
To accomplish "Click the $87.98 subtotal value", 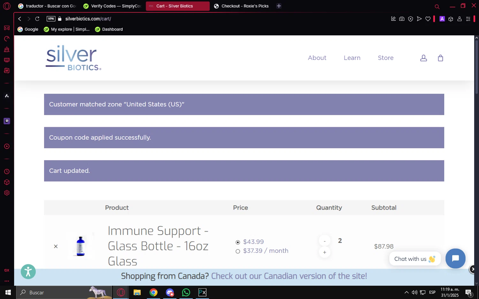I will pos(384,246).
